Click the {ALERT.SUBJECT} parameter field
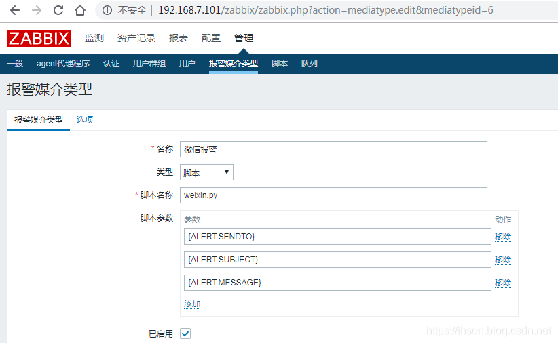This screenshot has height=343, width=558. coord(337,260)
